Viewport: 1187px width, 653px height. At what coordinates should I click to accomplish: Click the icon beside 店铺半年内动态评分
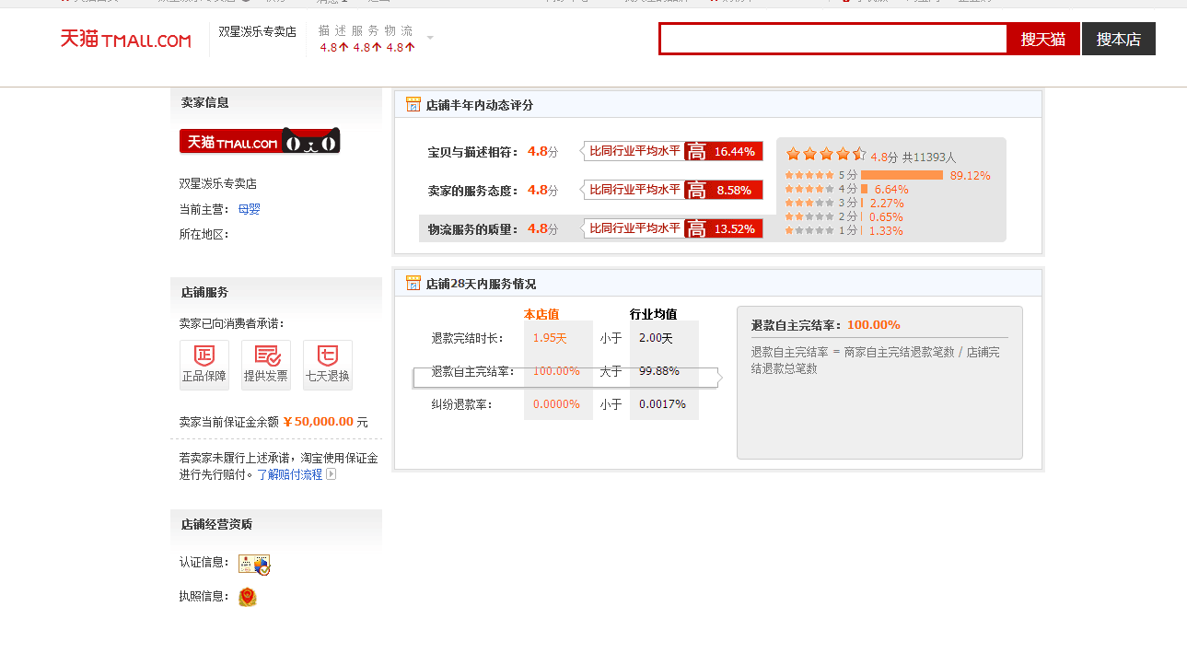tap(413, 104)
